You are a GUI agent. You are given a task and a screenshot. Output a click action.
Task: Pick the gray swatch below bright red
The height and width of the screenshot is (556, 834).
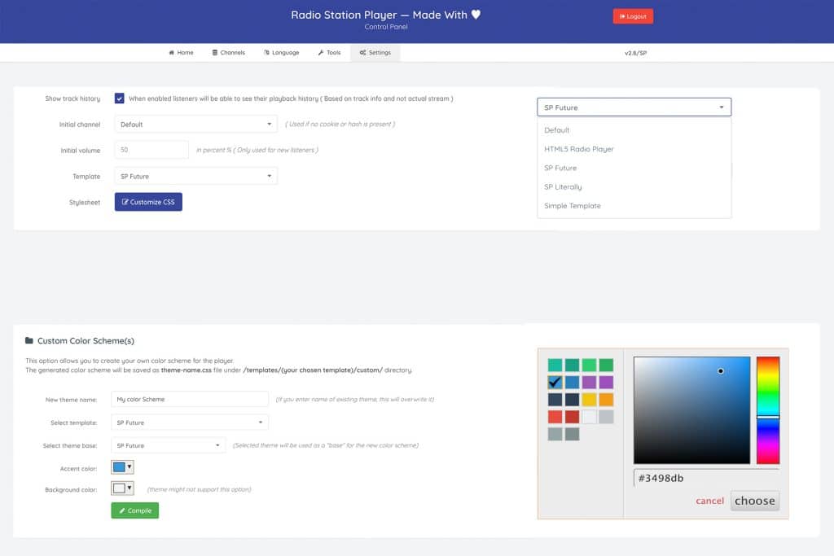click(555, 434)
